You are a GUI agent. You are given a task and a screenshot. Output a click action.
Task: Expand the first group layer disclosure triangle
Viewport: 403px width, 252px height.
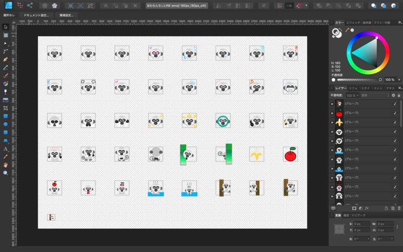(x=333, y=104)
